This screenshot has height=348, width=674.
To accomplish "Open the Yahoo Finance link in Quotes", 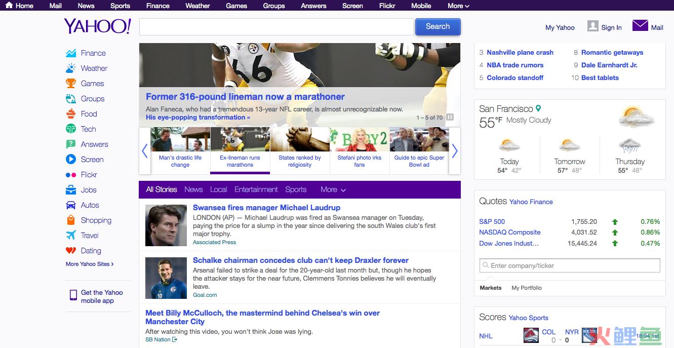I will [x=531, y=202].
